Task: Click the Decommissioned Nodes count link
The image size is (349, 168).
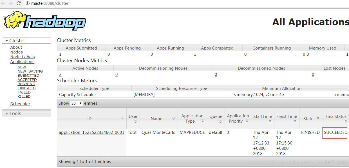Action: pyautogui.click(x=216, y=74)
